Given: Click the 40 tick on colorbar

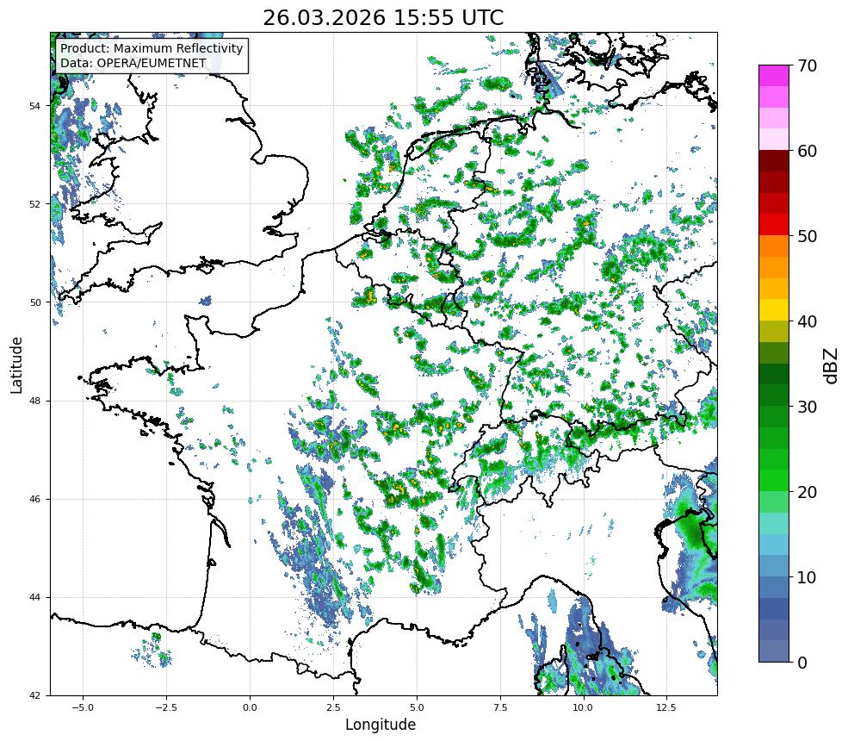Looking at the screenshot, I should coord(807,321).
